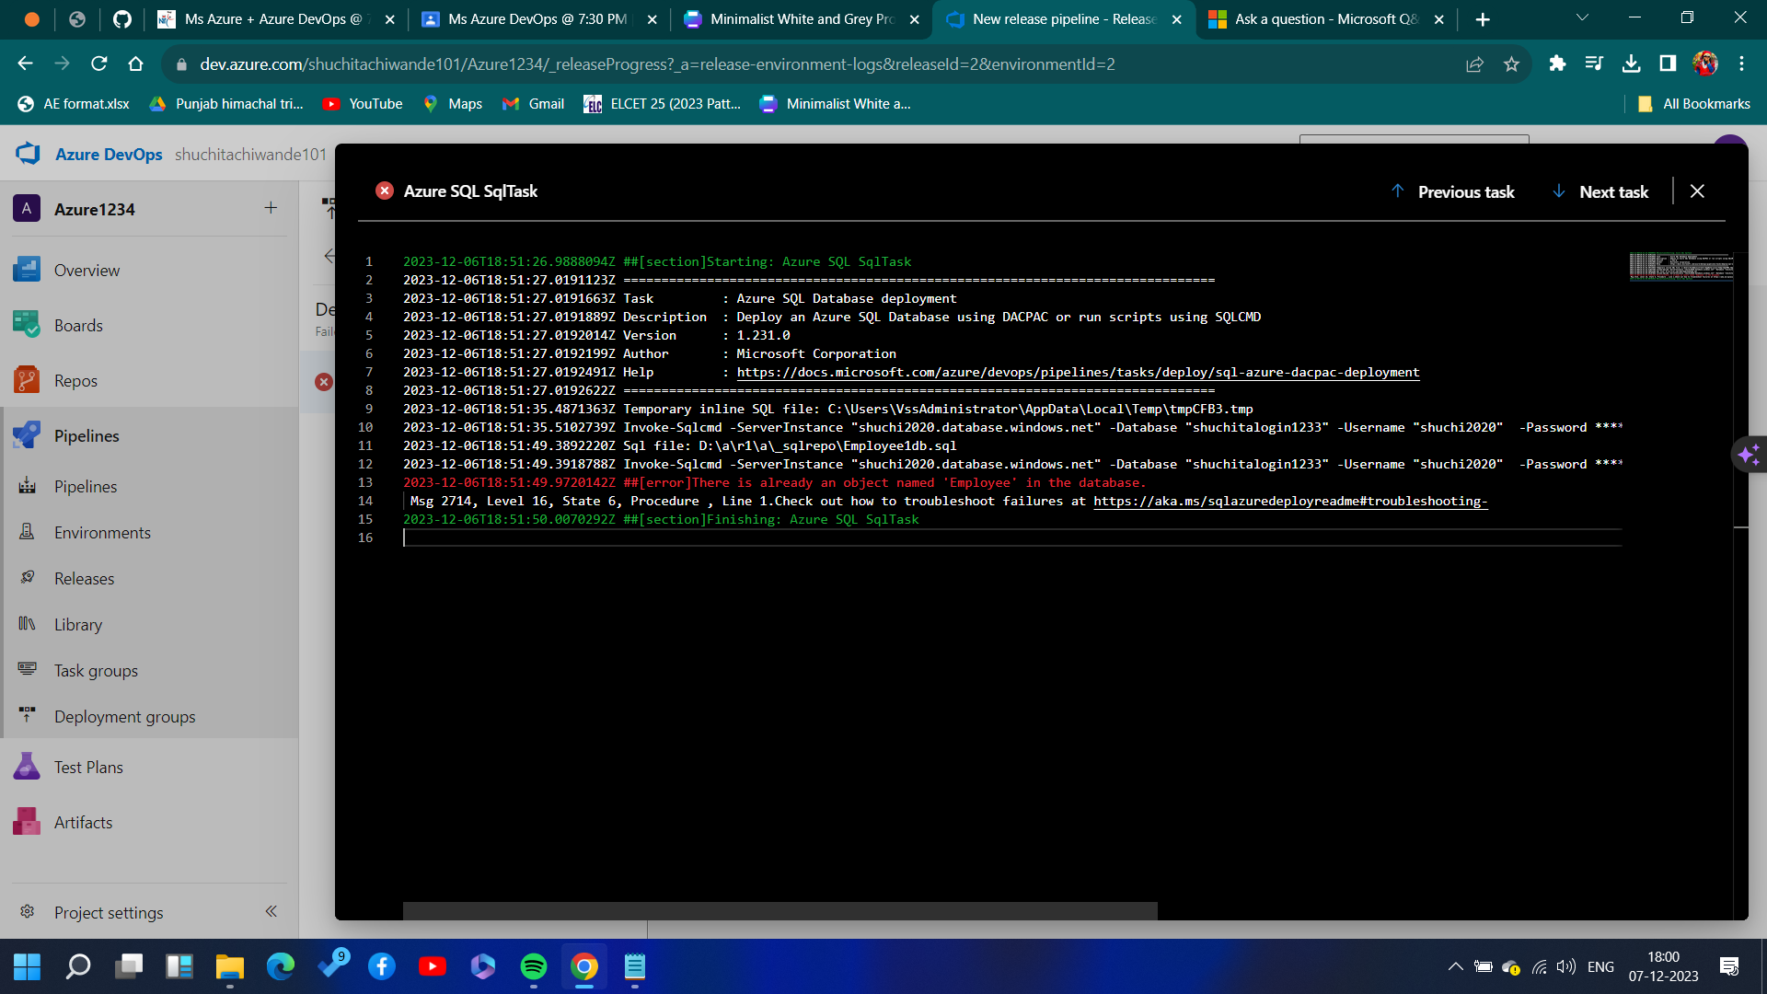1767x994 pixels.
Task: Click the Artifacts sidebar icon
Action: 27,821
